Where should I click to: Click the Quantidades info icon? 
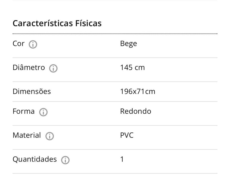pyautogui.click(x=65, y=160)
